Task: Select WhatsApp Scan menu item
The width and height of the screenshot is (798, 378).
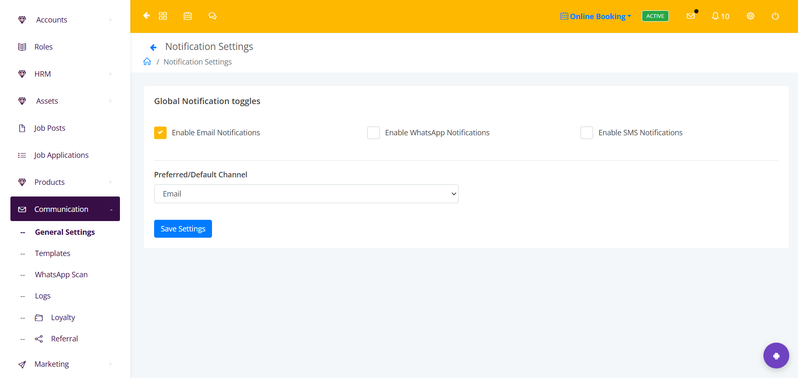Action: 61,274
